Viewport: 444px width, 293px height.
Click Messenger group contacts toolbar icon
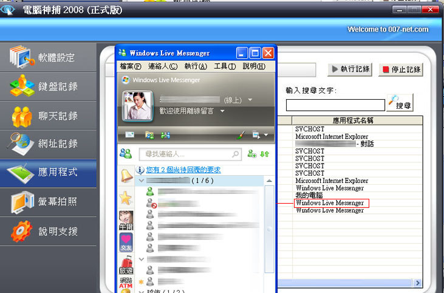click(x=165, y=135)
